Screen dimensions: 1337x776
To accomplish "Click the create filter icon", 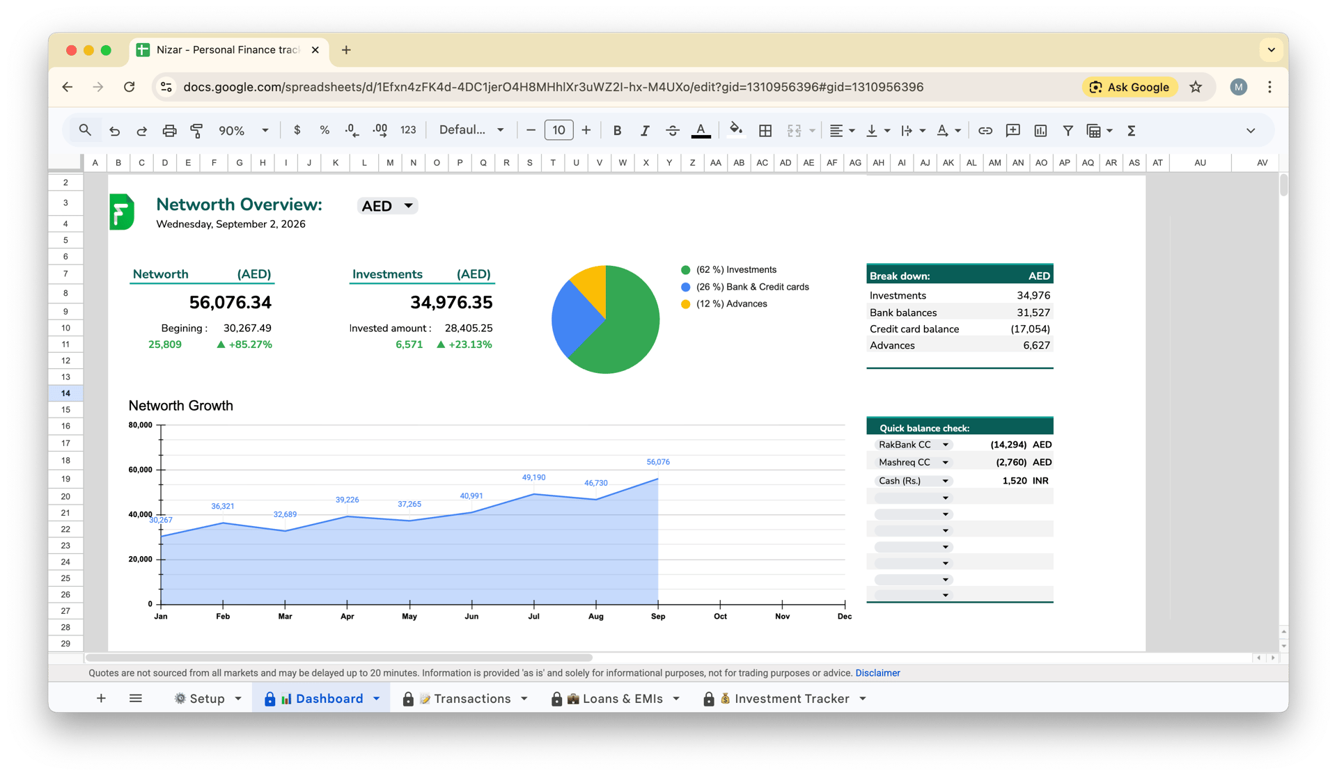I will 1068,130.
